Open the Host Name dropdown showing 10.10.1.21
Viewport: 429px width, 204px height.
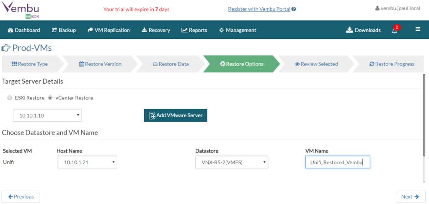point(87,162)
